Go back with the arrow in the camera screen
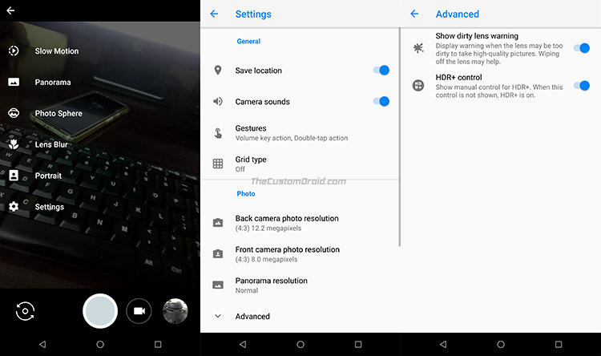 (x=10, y=10)
